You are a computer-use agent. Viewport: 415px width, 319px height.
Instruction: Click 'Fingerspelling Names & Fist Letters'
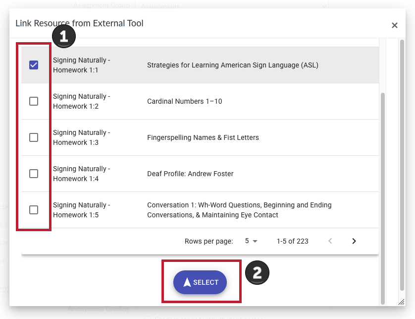pos(203,137)
